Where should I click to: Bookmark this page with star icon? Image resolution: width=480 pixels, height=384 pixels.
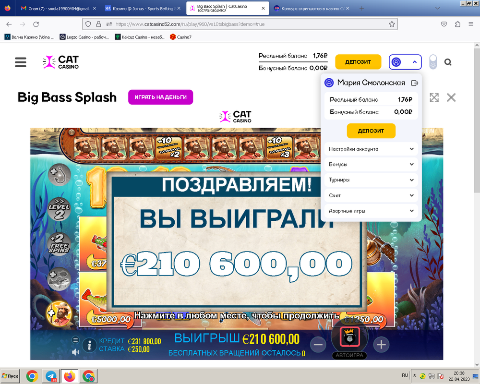392,24
